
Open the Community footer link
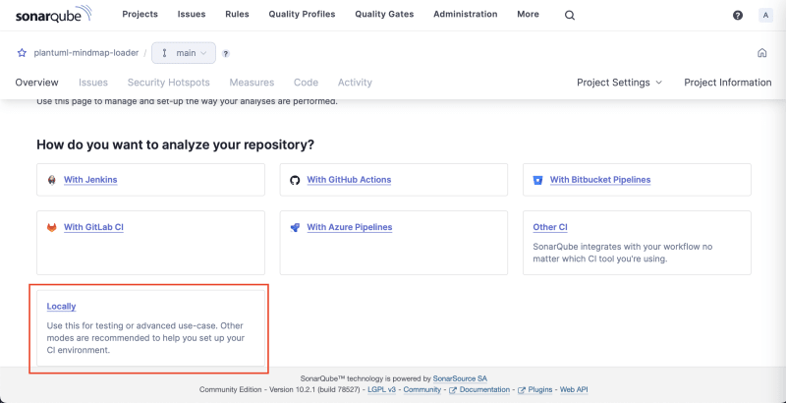422,389
